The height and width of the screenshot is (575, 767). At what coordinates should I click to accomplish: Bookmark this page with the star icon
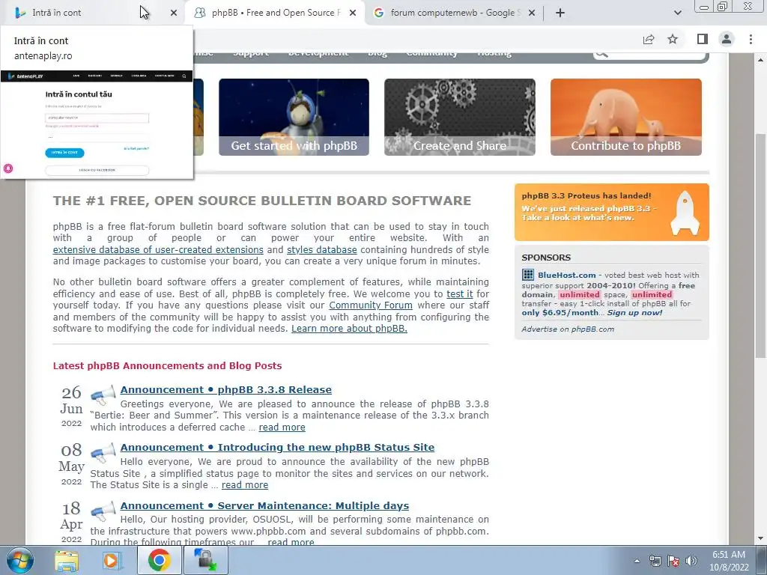pyautogui.click(x=673, y=39)
